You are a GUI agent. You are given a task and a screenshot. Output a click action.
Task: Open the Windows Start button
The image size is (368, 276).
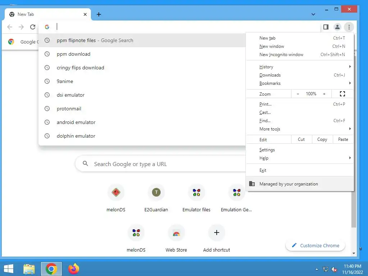pyautogui.click(x=9, y=269)
